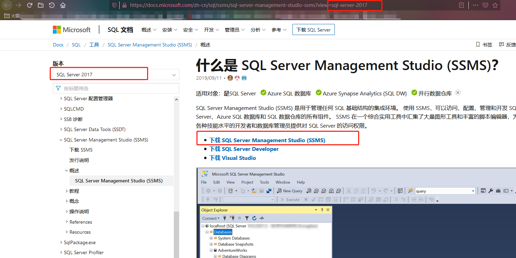Open the 安全 navigation menu
The height and width of the screenshot is (258, 516).
(x=191, y=30)
